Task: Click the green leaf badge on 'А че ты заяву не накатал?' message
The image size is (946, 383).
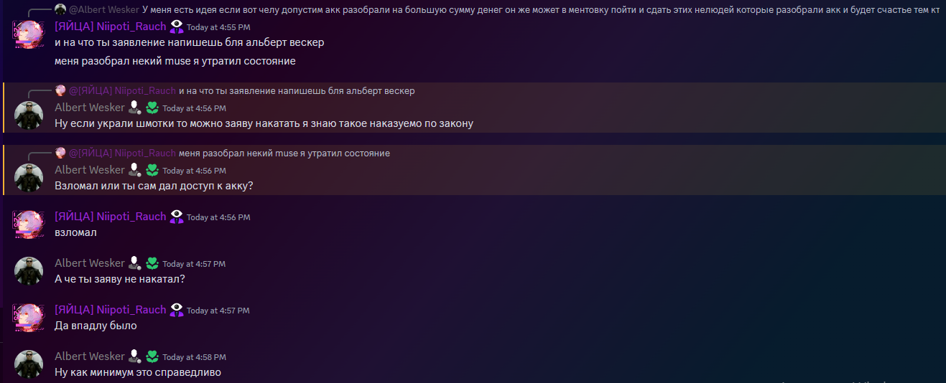Action: click(x=152, y=263)
